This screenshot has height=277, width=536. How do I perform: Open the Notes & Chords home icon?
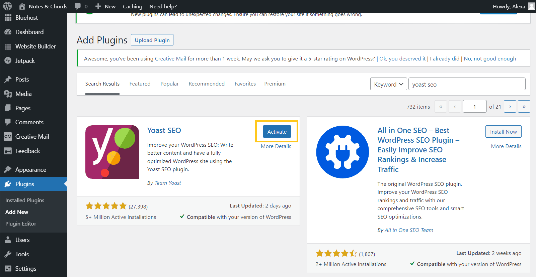click(22, 6)
